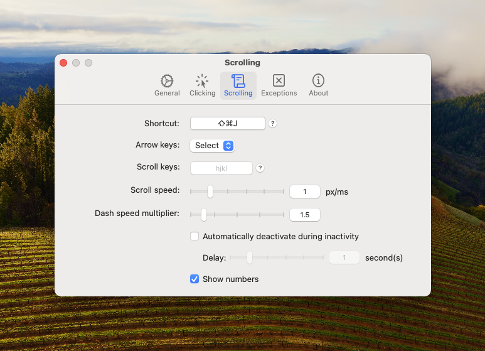This screenshot has width=485, height=351.
Task: Uncheck the Show numbers checkbox
Action: tap(195, 279)
